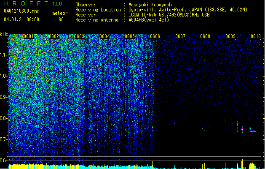The image size is (265, 169).
Task: Click the 1.1 kHz axis label
Action: [3, 55]
